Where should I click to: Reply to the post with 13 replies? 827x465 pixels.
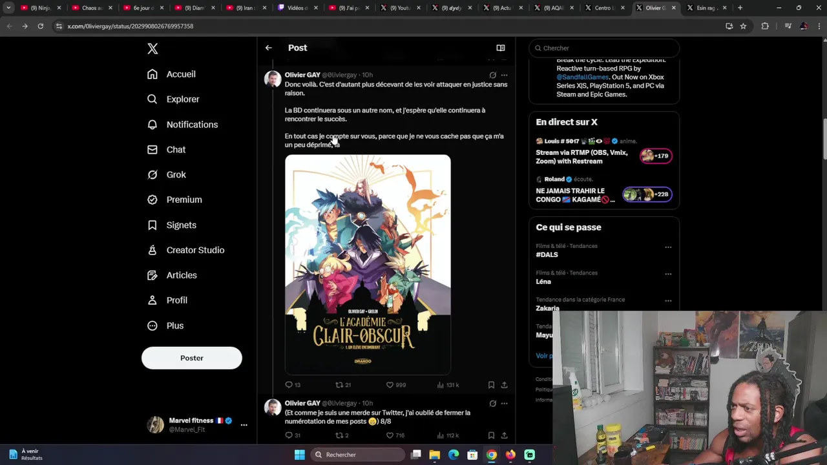pyautogui.click(x=293, y=385)
